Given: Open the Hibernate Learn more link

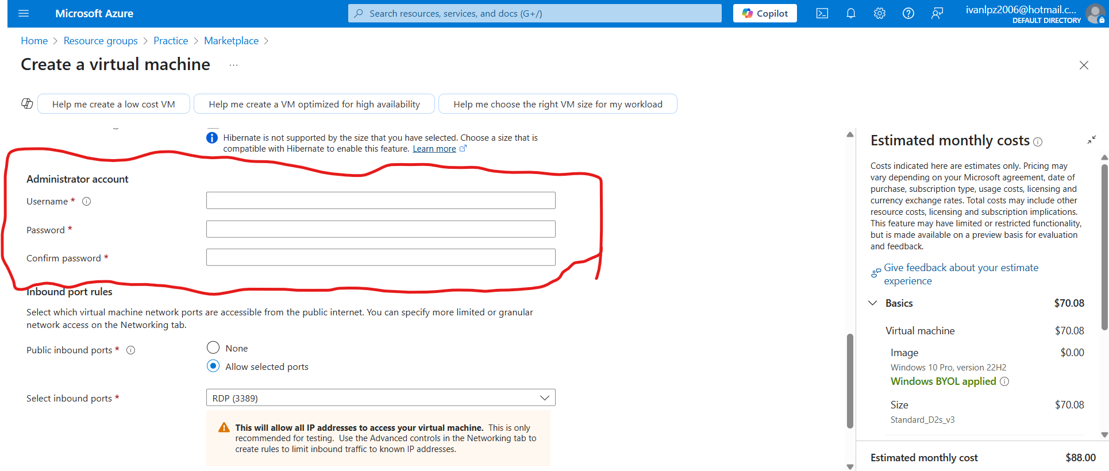Looking at the screenshot, I should [434, 149].
